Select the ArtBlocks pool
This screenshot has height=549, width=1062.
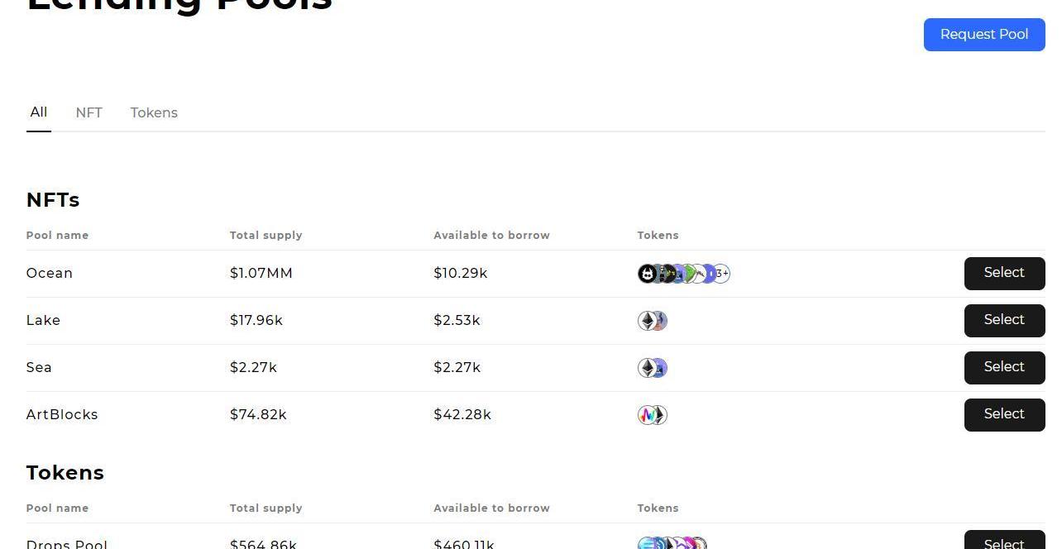(x=1004, y=415)
